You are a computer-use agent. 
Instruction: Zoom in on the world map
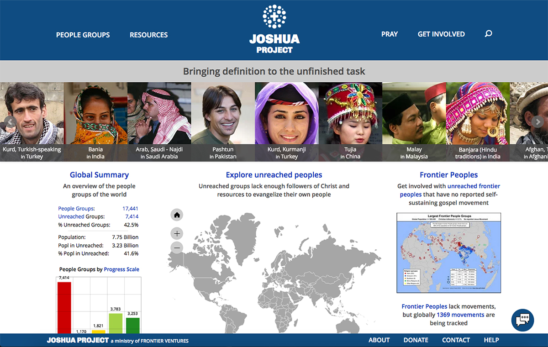tap(177, 233)
